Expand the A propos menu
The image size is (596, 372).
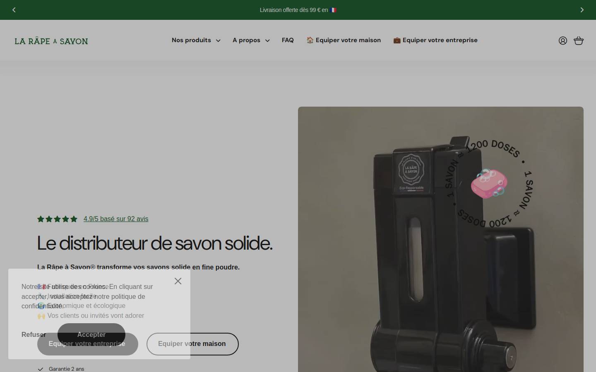pos(251,40)
